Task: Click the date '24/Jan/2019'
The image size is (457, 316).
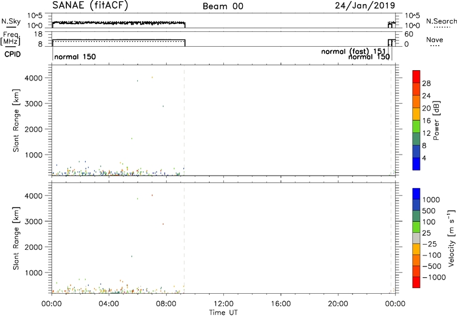Action: 365,5
